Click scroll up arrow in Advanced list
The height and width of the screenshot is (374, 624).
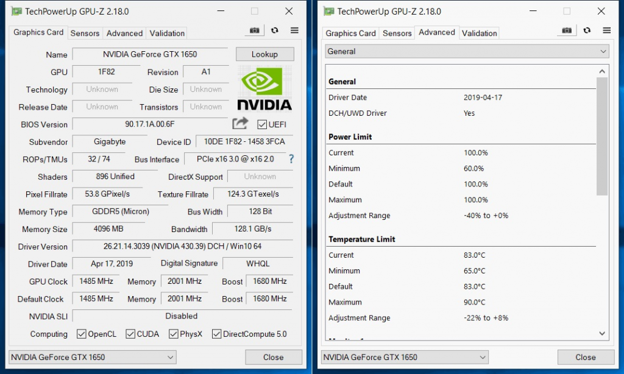click(602, 71)
